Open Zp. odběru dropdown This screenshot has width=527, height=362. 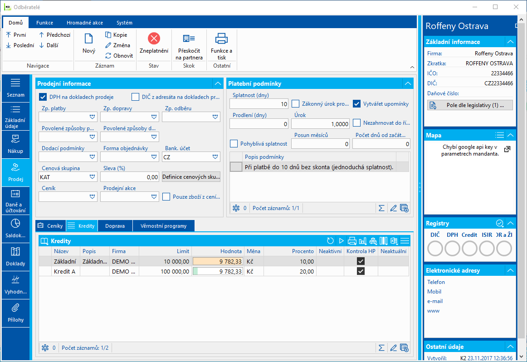(215, 117)
